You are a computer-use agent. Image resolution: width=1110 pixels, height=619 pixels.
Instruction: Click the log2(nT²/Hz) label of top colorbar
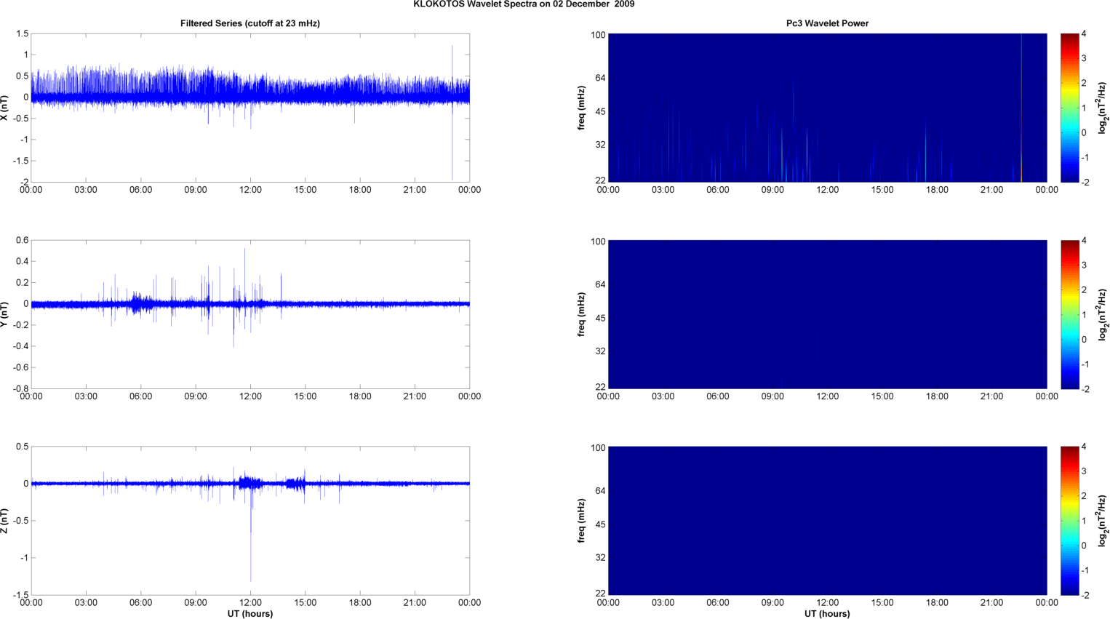pos(1103,108)
